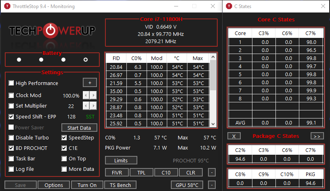Click the C States window icon
Screen dimensions: 330x191
coord(229,6)
